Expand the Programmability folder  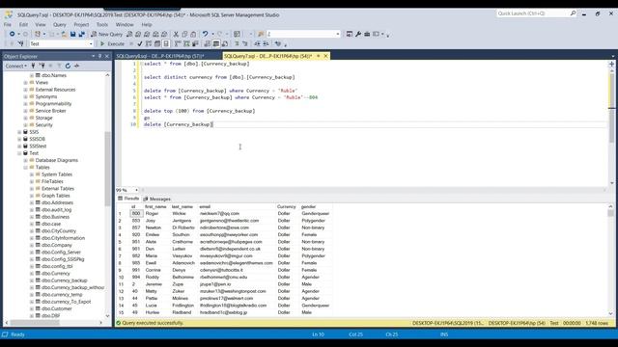coord(26,104)
